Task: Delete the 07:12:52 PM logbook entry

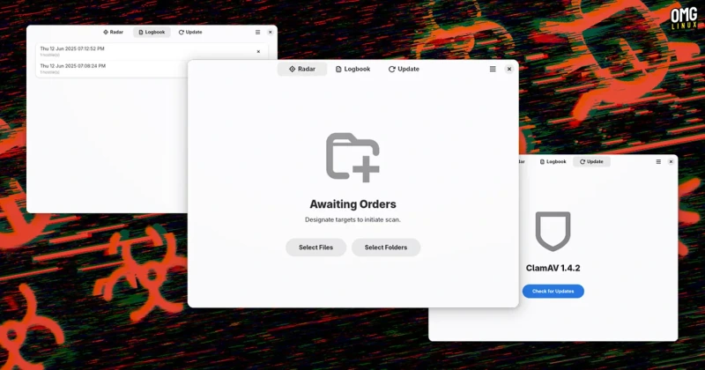Action: 258,51
